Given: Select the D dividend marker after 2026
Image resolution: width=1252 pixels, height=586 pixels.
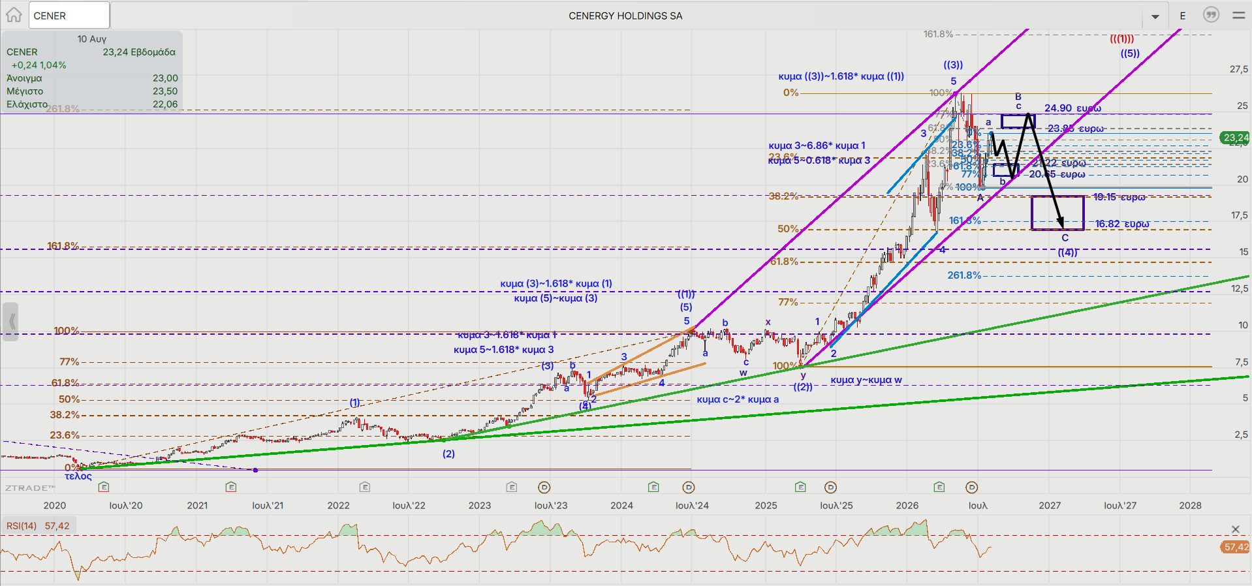Looking at the screenshot, I should click(x=972, y=487).
